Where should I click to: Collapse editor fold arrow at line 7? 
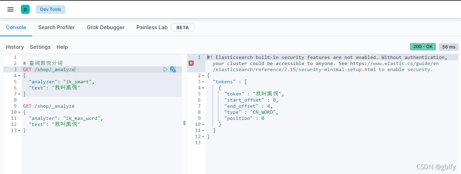tap(19, 94)
